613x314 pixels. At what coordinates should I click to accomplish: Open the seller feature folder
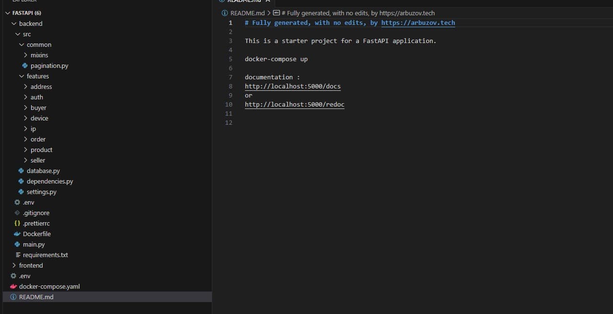coord(38,160)
